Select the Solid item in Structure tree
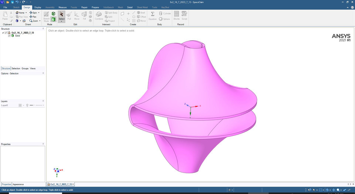Viewport: 355px width, 194px height. (17, 36)
